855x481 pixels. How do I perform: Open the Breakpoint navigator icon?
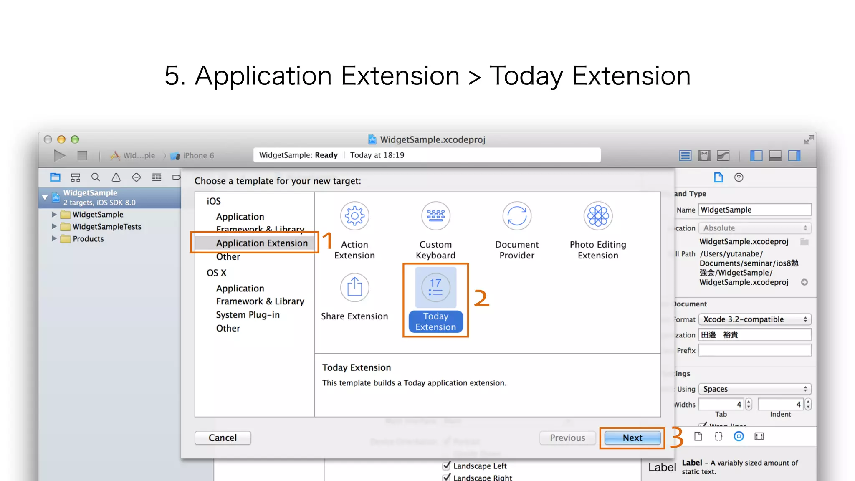(x=177, y=177)
